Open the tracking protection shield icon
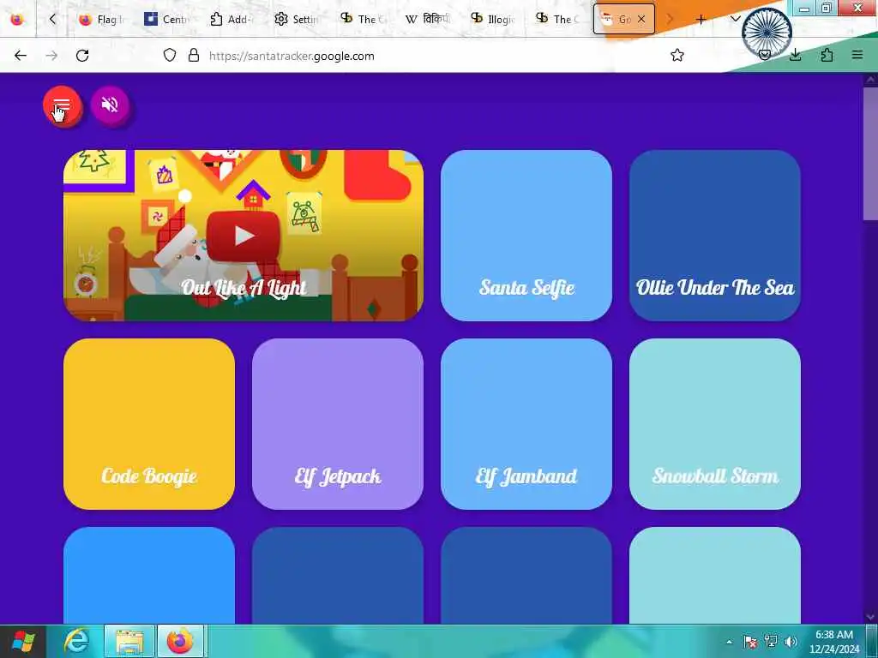 pos(170,56)
